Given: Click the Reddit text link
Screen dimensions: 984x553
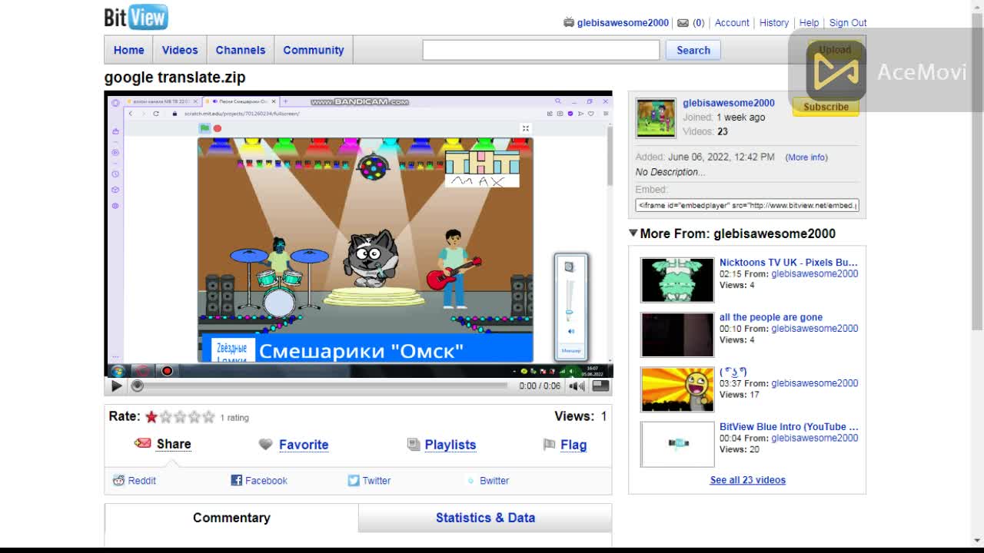Looking at the screenshot, I should [x=141, y=481].
